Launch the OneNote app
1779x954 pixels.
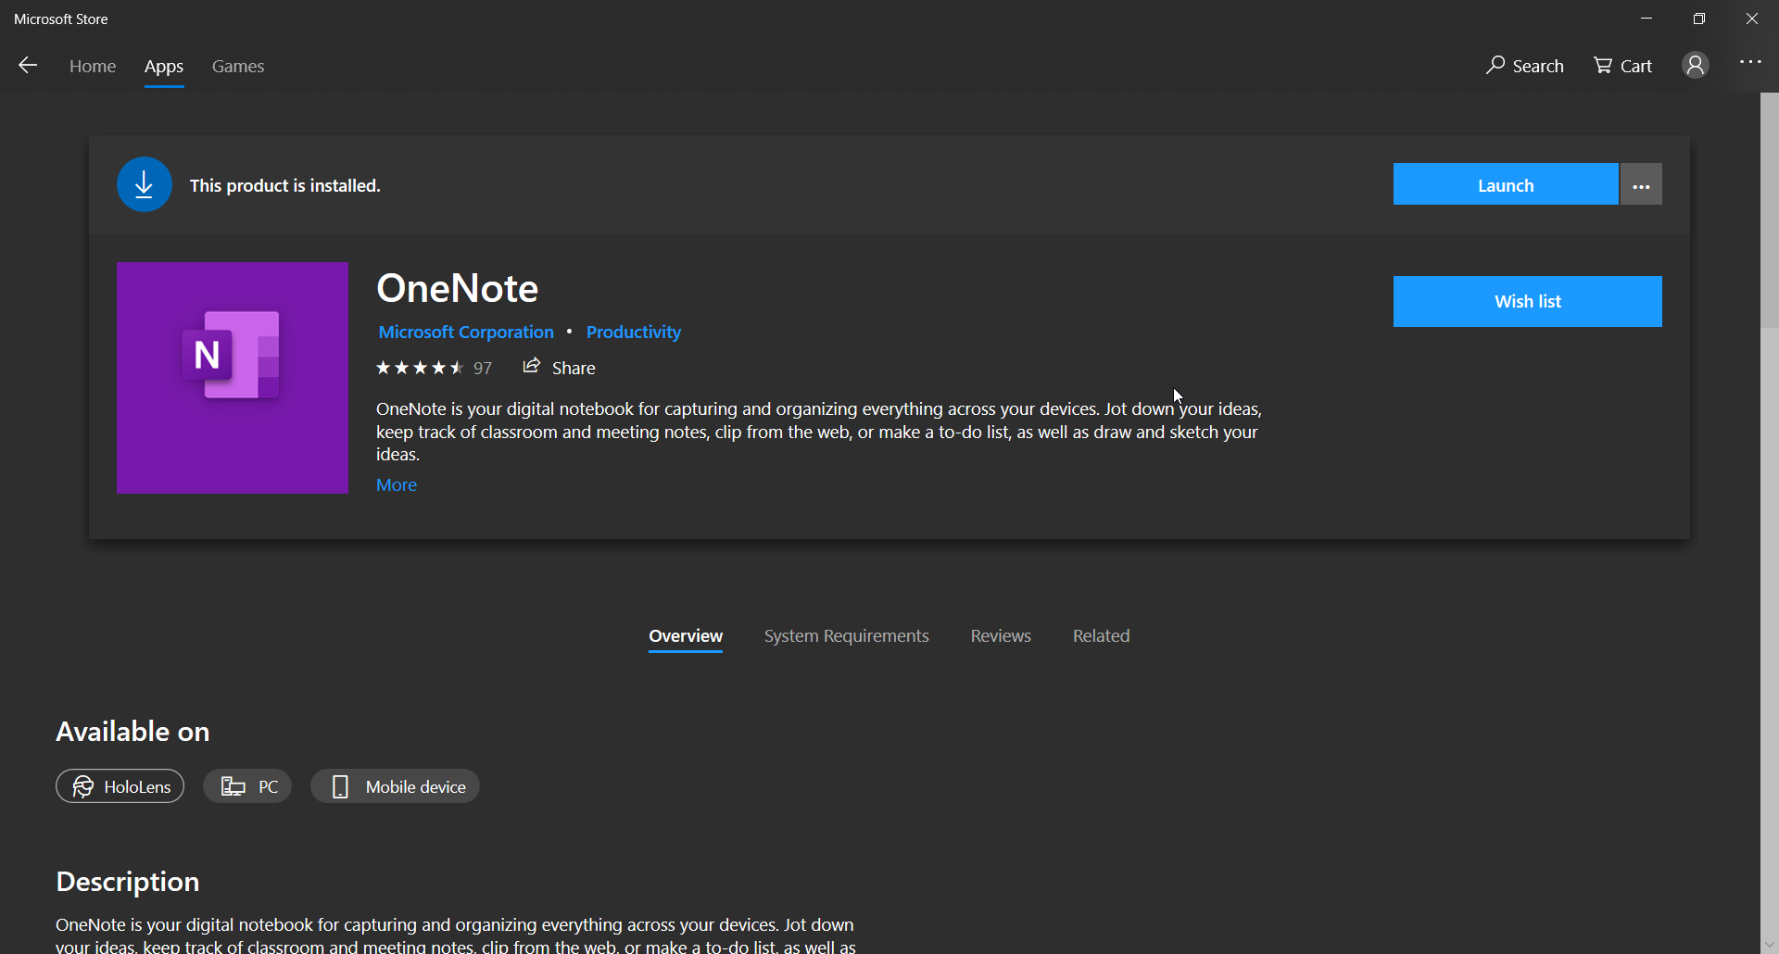point(1506,184)
